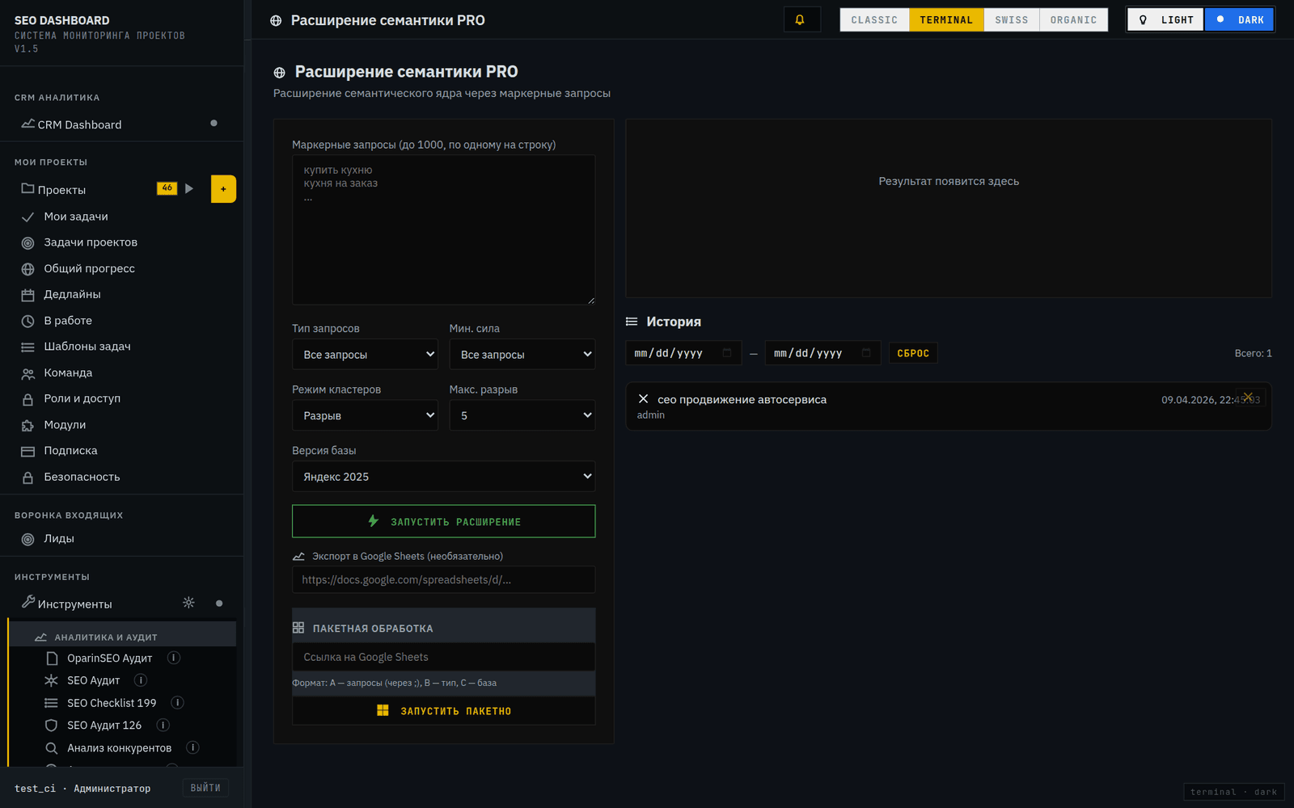Open history entry сео продвижение автосервиса
This screenshot has height=808, width=1294.
(948, 406)
